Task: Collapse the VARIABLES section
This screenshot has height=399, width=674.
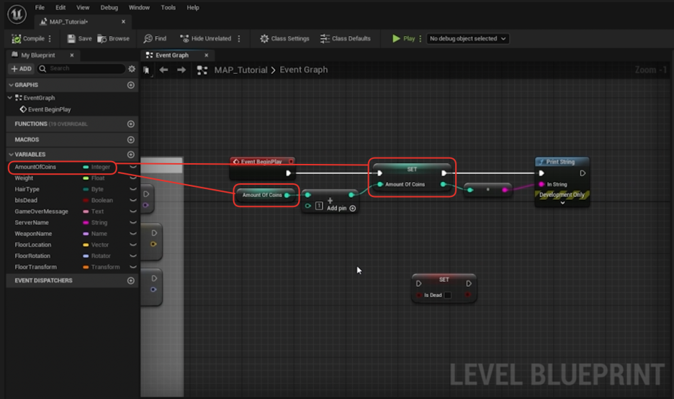Action: click(x=12, y=155)
